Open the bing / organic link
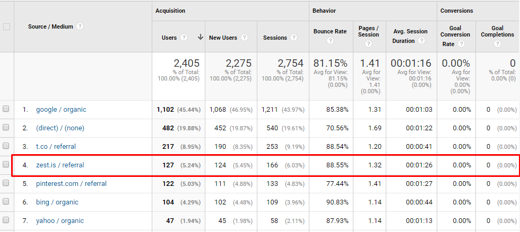The image size is (520, 232). tap(57, 202)
